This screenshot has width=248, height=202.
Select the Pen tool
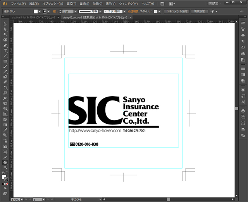click(5, 45)
